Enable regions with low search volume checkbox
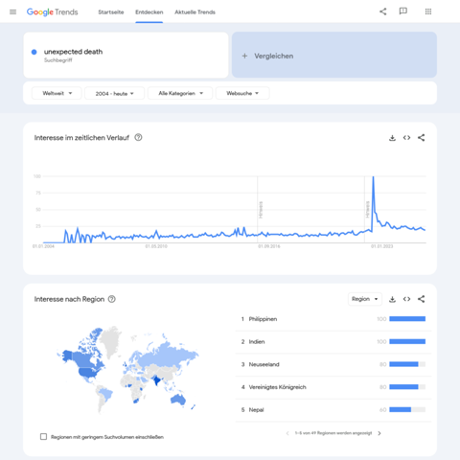460x460 pixels. coord(43,437)
